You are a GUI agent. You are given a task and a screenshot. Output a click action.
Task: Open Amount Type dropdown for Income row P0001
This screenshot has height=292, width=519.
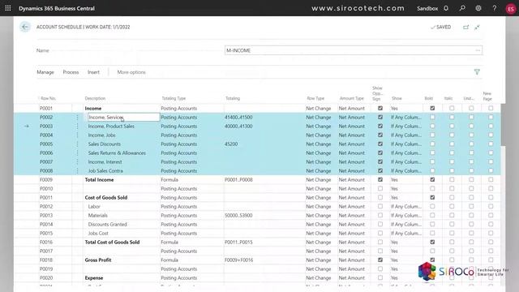point(354,108)
